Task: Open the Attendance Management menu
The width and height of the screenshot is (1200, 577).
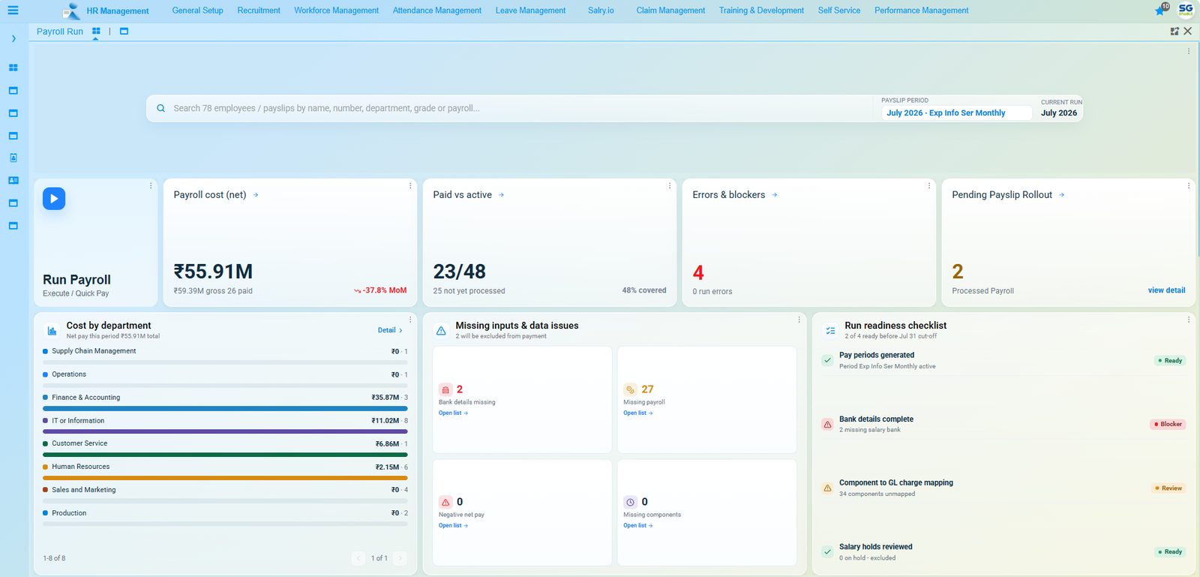Action: coord(437,11)
